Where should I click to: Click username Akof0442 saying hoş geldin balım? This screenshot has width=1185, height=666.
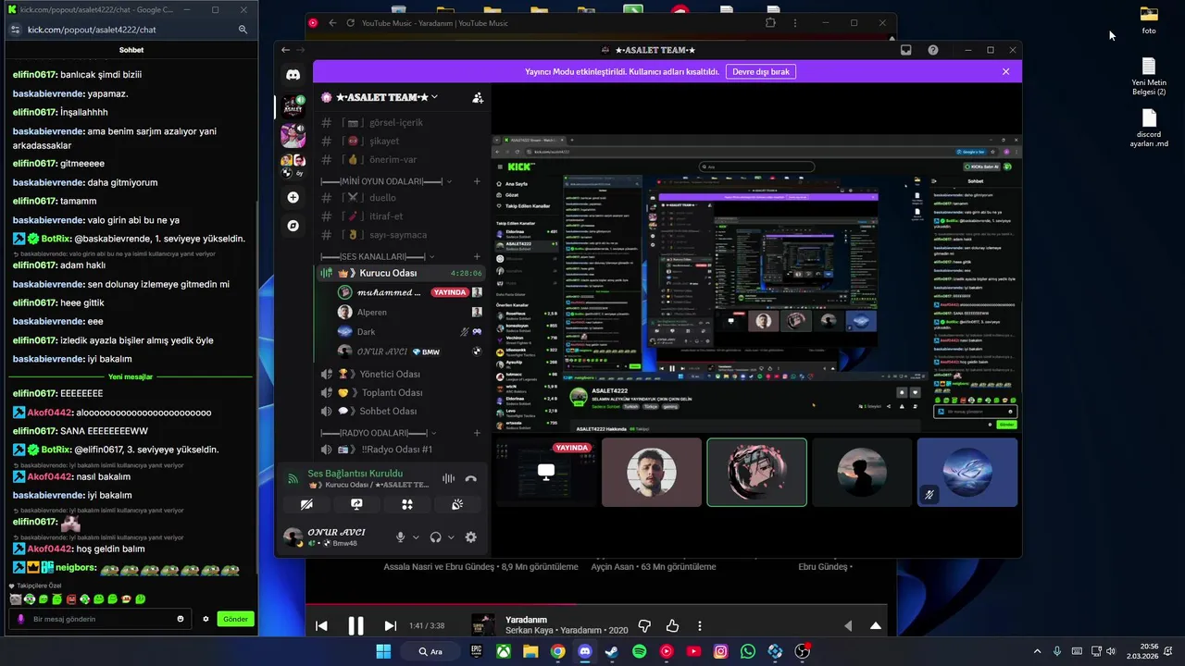[49, 549]
